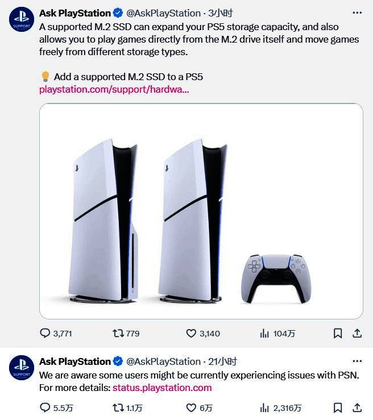Reply to the PSN issues tweet

click(x=56, y=407)
